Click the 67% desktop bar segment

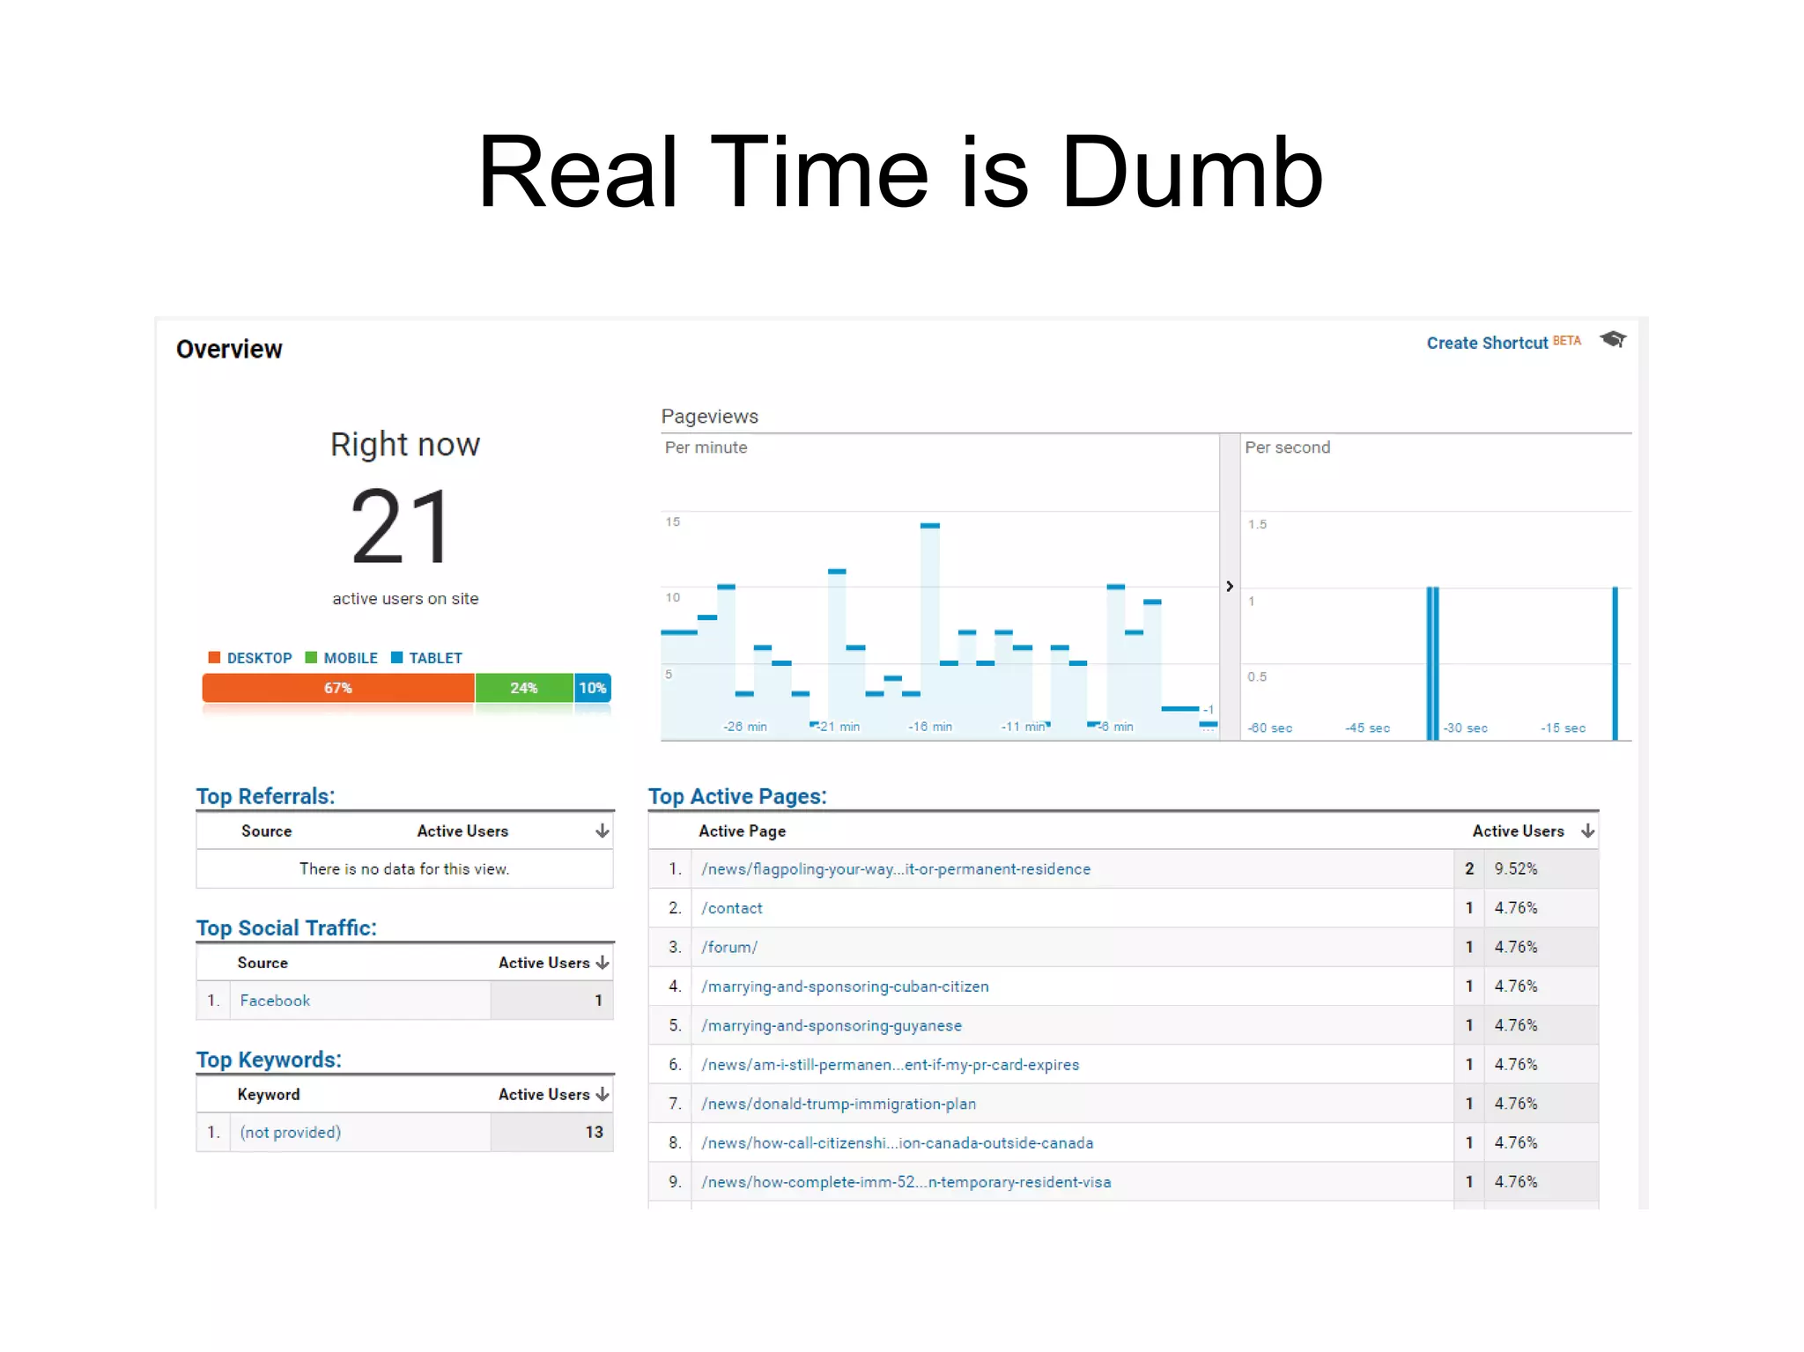pyautogui.click(x=338, y=688)
